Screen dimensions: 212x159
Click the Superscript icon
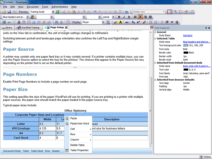tap(138, 22)
